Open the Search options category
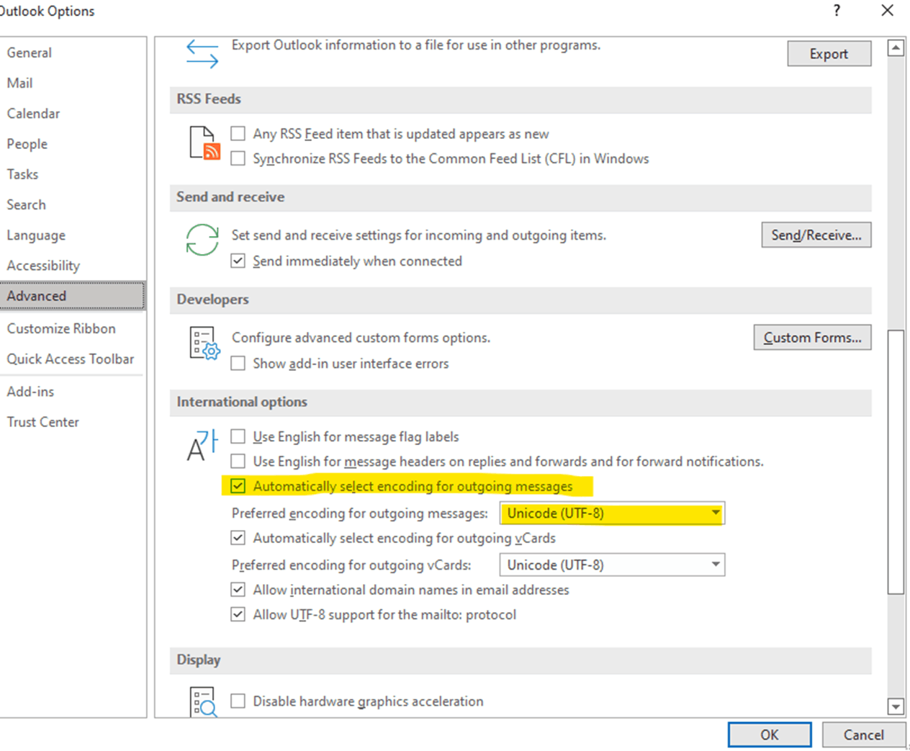This screenshot has width=910, height=751. coord(72,204)
